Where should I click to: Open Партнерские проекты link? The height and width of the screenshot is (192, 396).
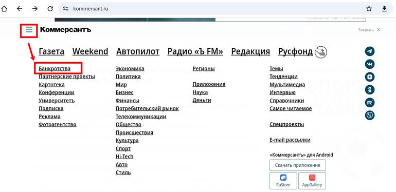tap(67, 76)
